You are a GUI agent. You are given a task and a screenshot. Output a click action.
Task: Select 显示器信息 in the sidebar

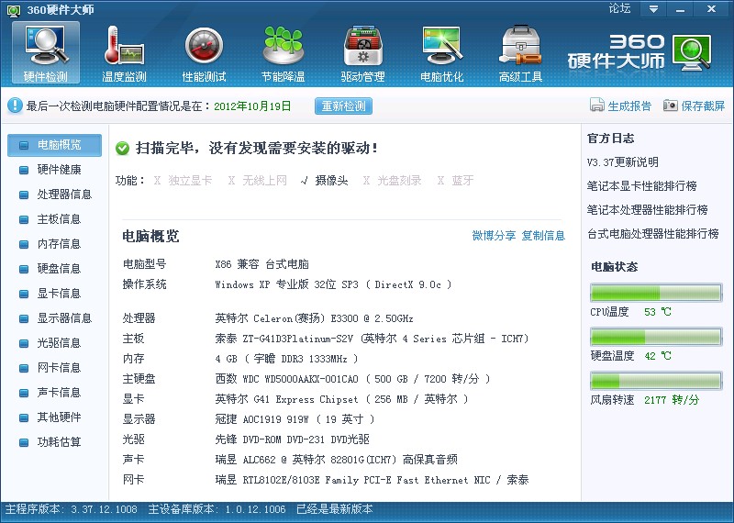pos(54,318)
